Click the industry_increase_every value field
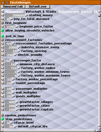The width and height of the screenshot is (101, 132). [x=11, y=47]
